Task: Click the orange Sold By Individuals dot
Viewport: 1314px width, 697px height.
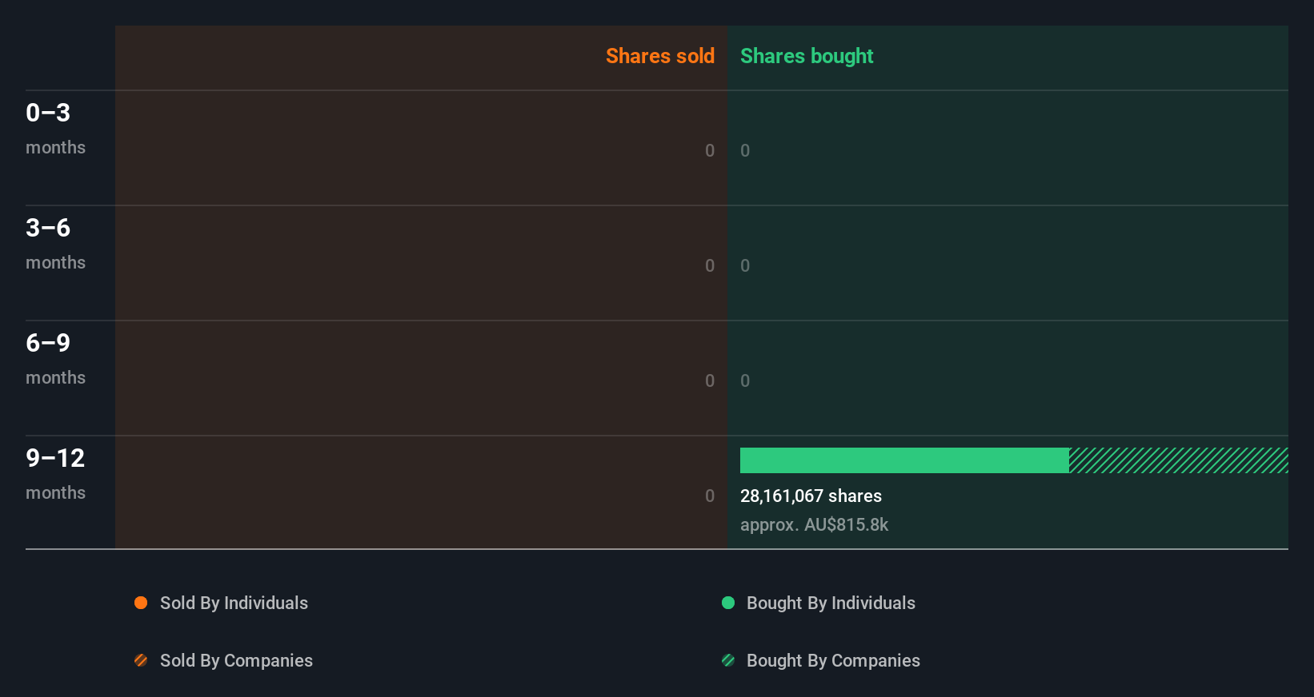Action: [141, 603]
